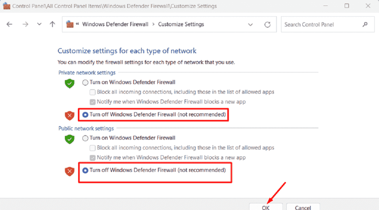Image resolution: width=379 pixels, height=210 pixels.
Task: Open Windows Defender Firewall breadcrumb
Action: pyautogui.click(x=115, y=24)
